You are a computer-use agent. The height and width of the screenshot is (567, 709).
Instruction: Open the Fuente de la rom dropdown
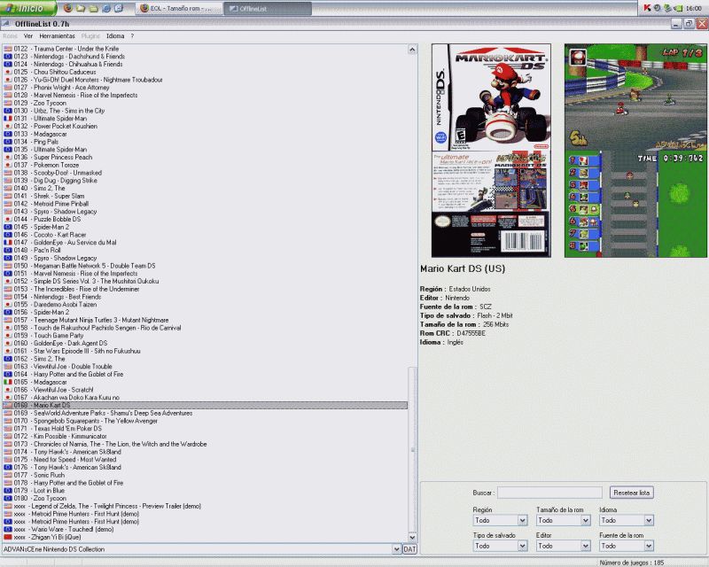(x=627, y=547)
